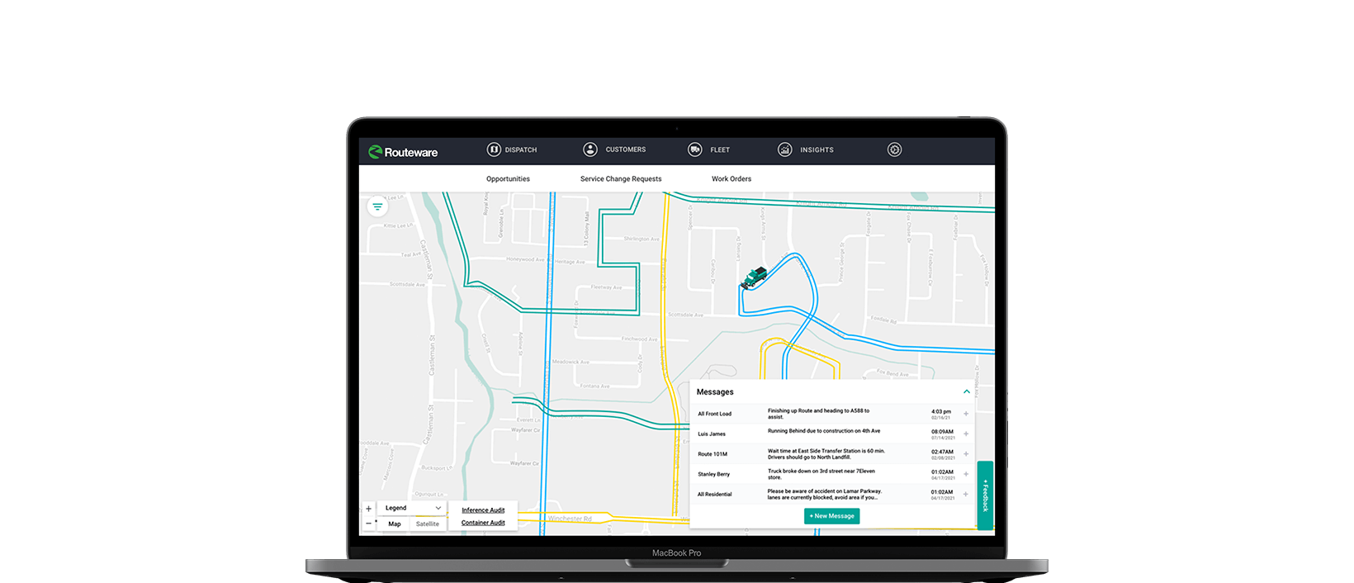Open the Inference Audit link
Screen dimensions: 1354x583
click(483, 510)
